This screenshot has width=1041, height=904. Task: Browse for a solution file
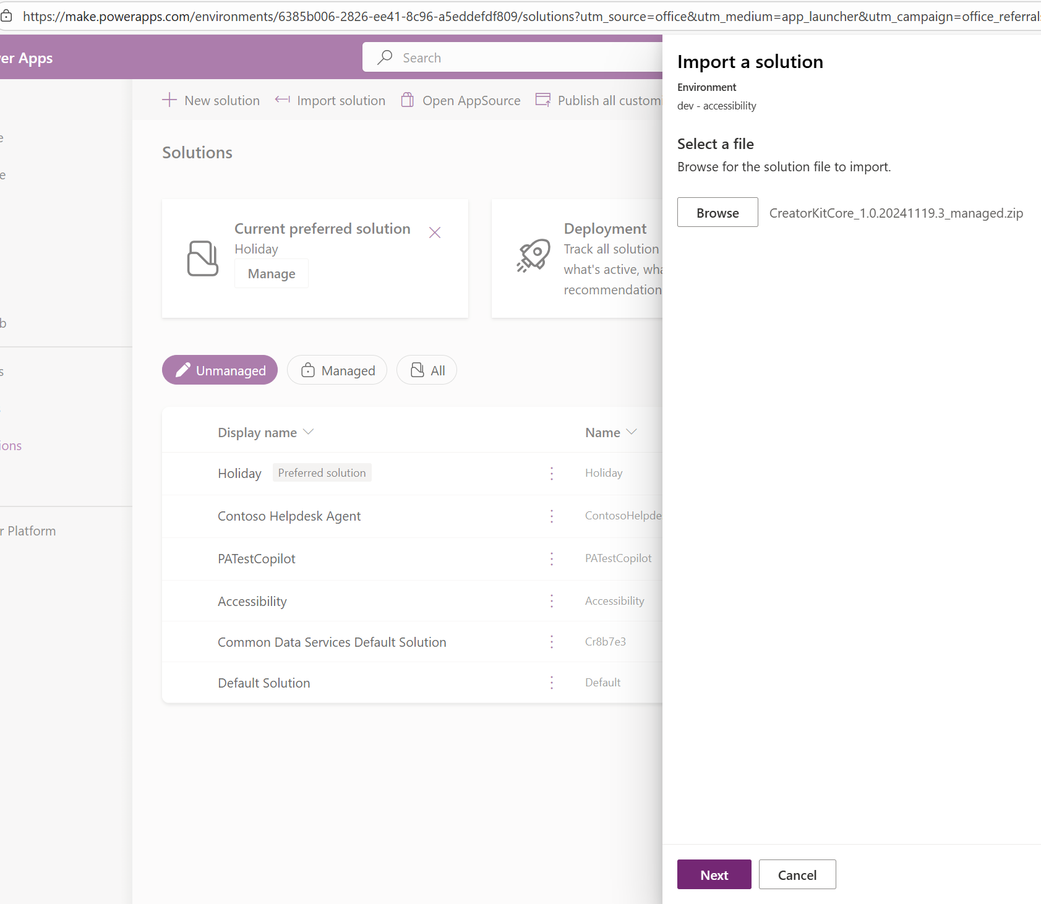pos(717,212)
